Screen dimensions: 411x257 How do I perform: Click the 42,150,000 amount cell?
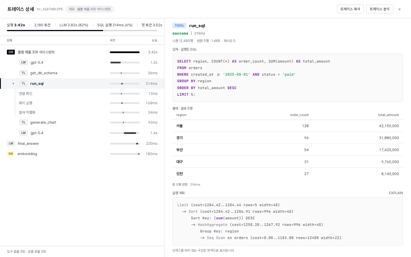point(389,126)
